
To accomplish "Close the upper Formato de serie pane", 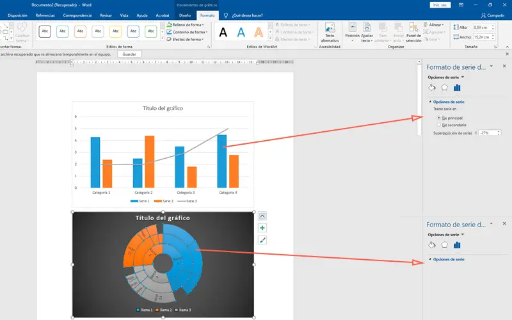I will (504, 66).
